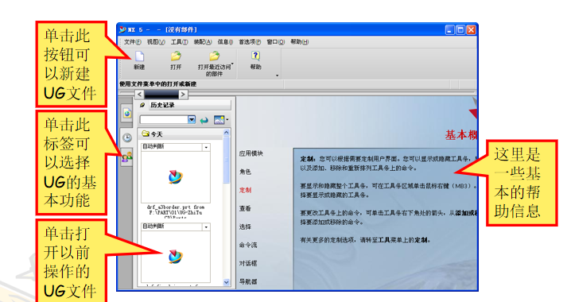The image size is (567, 302).
Task: Open the second 自动判断 dropdown
Action: 206,226
